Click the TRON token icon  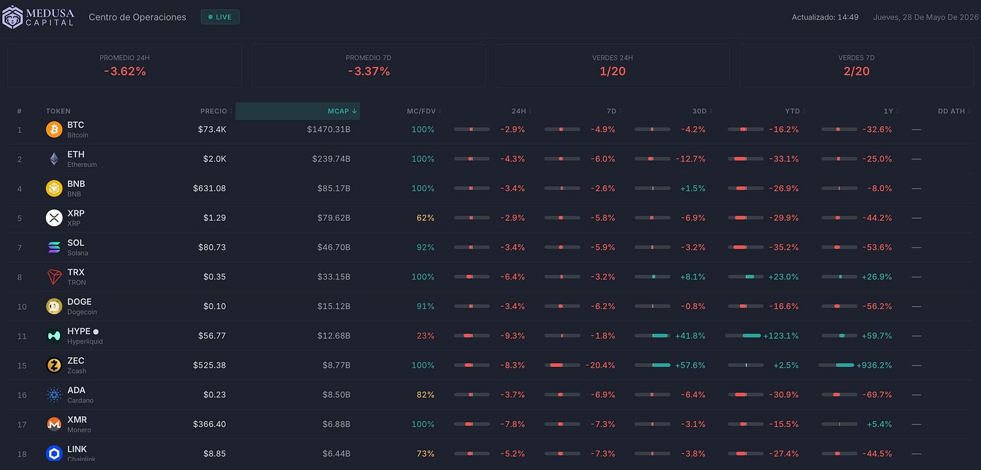coord(54,277)
